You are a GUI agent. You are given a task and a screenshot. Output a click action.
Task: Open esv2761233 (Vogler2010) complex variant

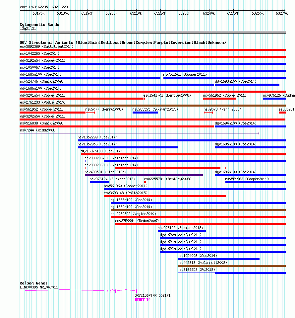[43, 102]
